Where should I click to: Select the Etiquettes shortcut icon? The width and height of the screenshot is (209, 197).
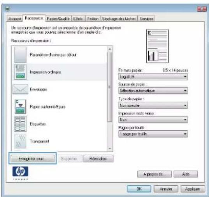[20, 124]
